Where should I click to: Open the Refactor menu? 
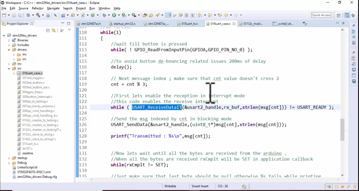coord(37,8)
